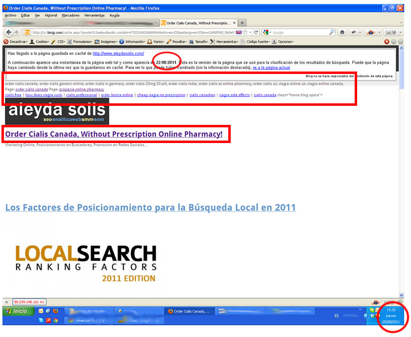Click the aleyda solis site logo

(57, 112)
